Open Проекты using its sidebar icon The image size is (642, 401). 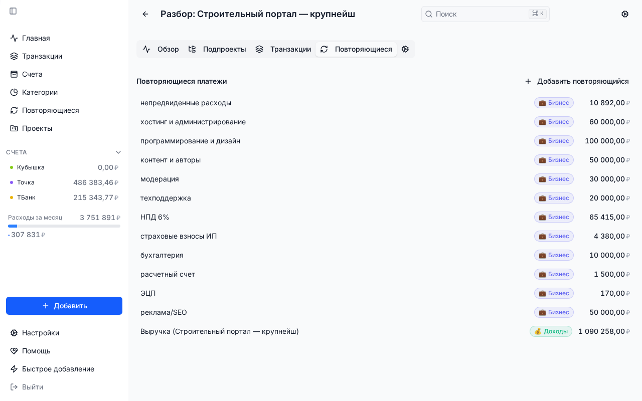click(x=14, y=128)
